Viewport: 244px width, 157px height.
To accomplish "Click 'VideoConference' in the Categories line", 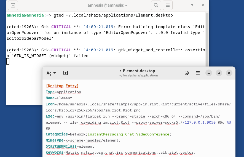I will click(153, 134).
